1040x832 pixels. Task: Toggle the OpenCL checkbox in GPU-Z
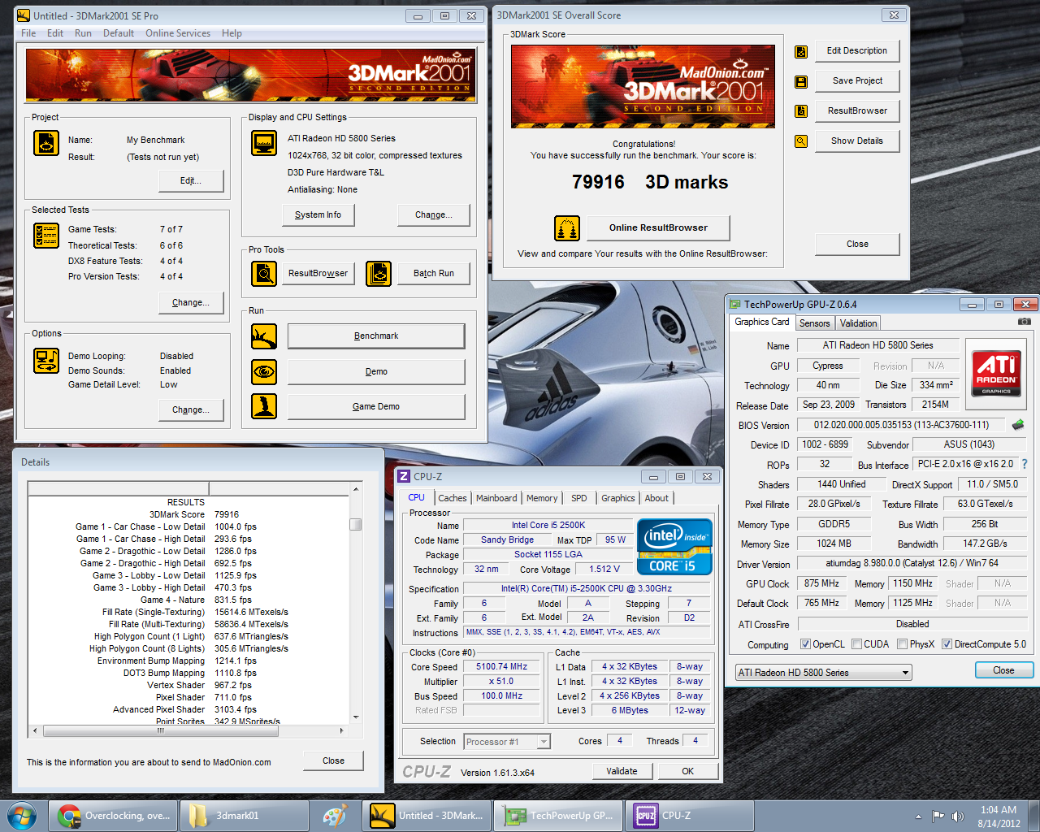(805, 644)
